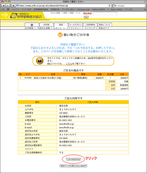Image resolution: width=147 pixels, height=173 pixels.
Task: Click the お名前 value 協会太郎
Action: click(x=64, y=106)
